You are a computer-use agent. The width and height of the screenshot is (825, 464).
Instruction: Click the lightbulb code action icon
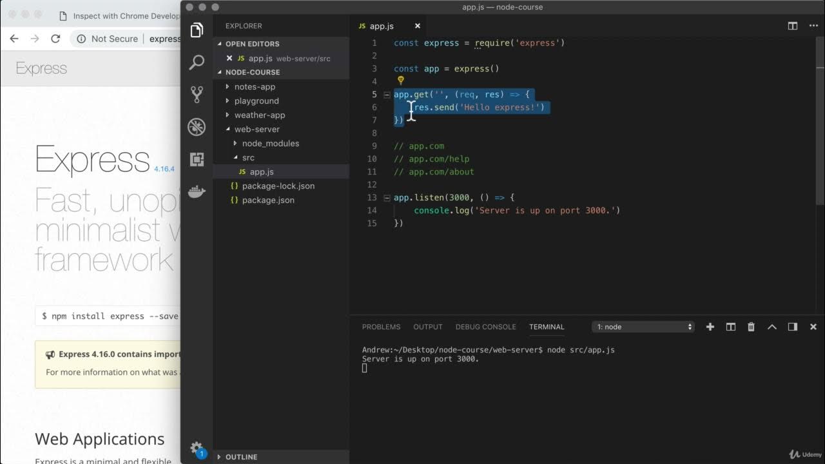click(x=400, y=81)
